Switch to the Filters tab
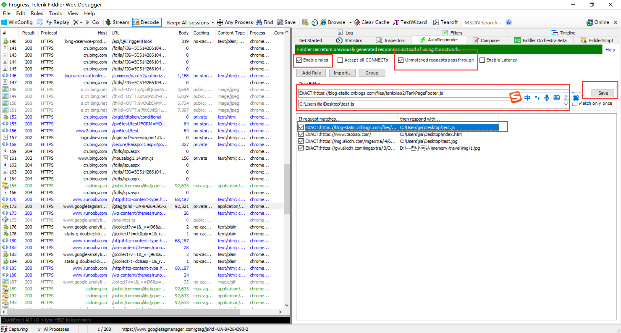 pyautogui.click(x=452, y=33)
